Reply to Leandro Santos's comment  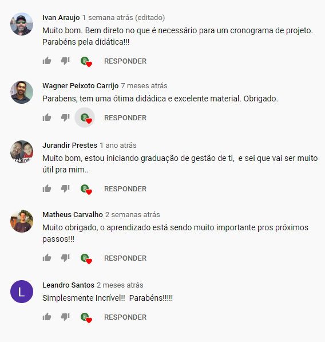pos(125,317)
